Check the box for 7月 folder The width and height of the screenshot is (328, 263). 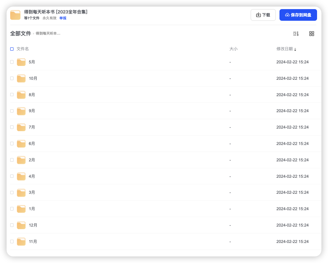(x=12, y=127)
